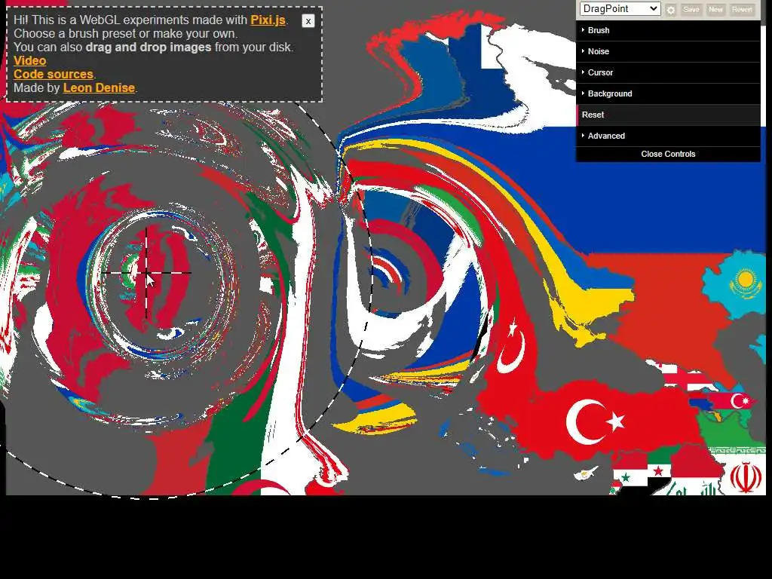Visit the Leon Denise author link
The height and width of the screenshot is (579, 772).
point(99,87)
